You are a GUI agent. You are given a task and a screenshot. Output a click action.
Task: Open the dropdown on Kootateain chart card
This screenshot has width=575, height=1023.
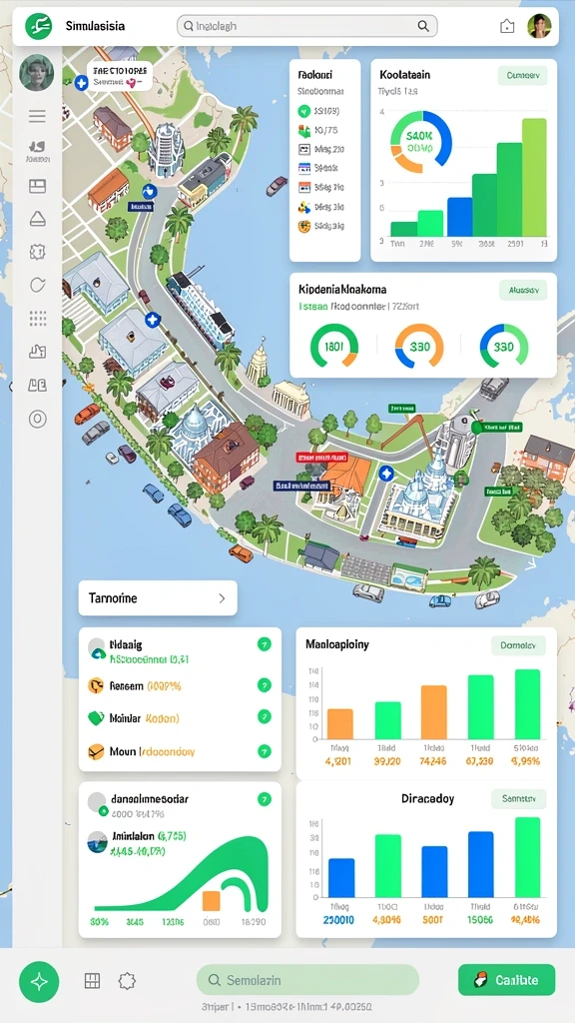(x=522, y=76)
